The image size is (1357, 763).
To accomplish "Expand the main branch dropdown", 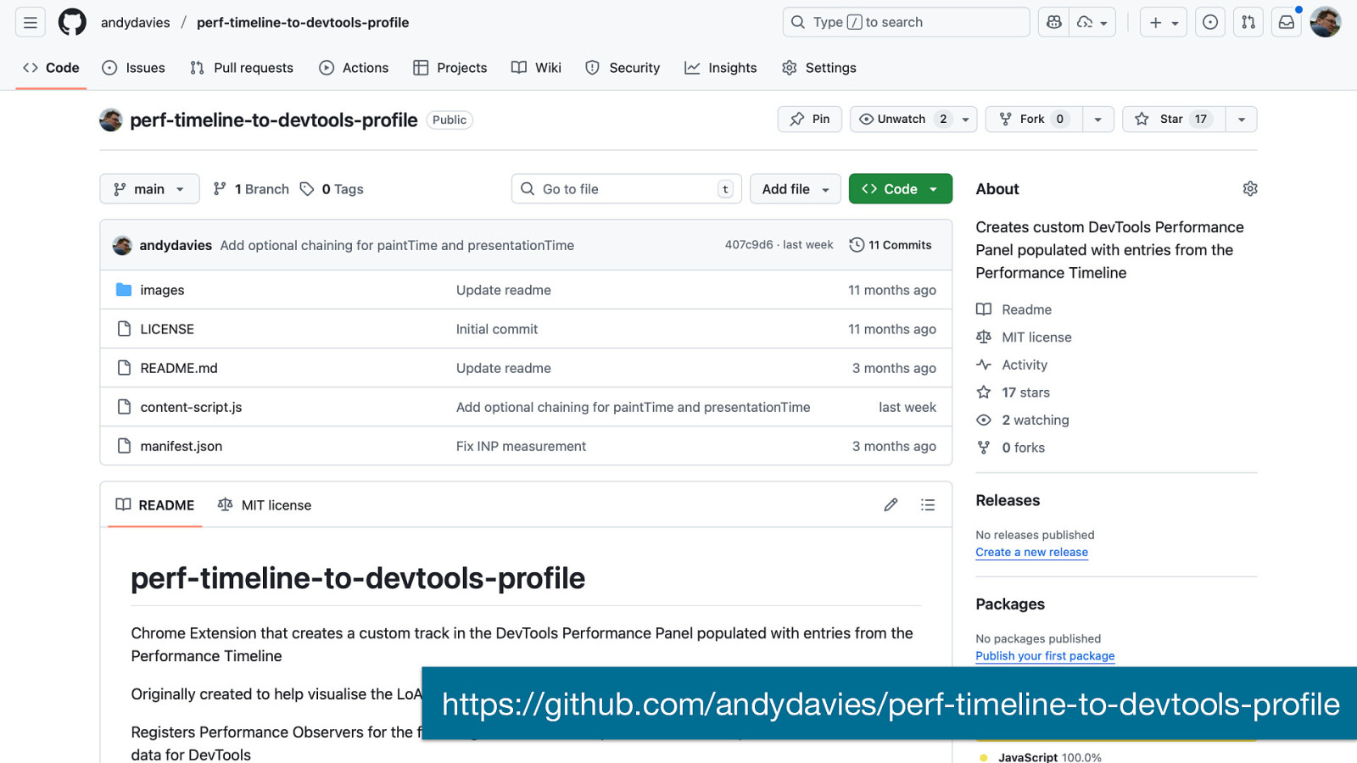I will click(x=149, y=189).
